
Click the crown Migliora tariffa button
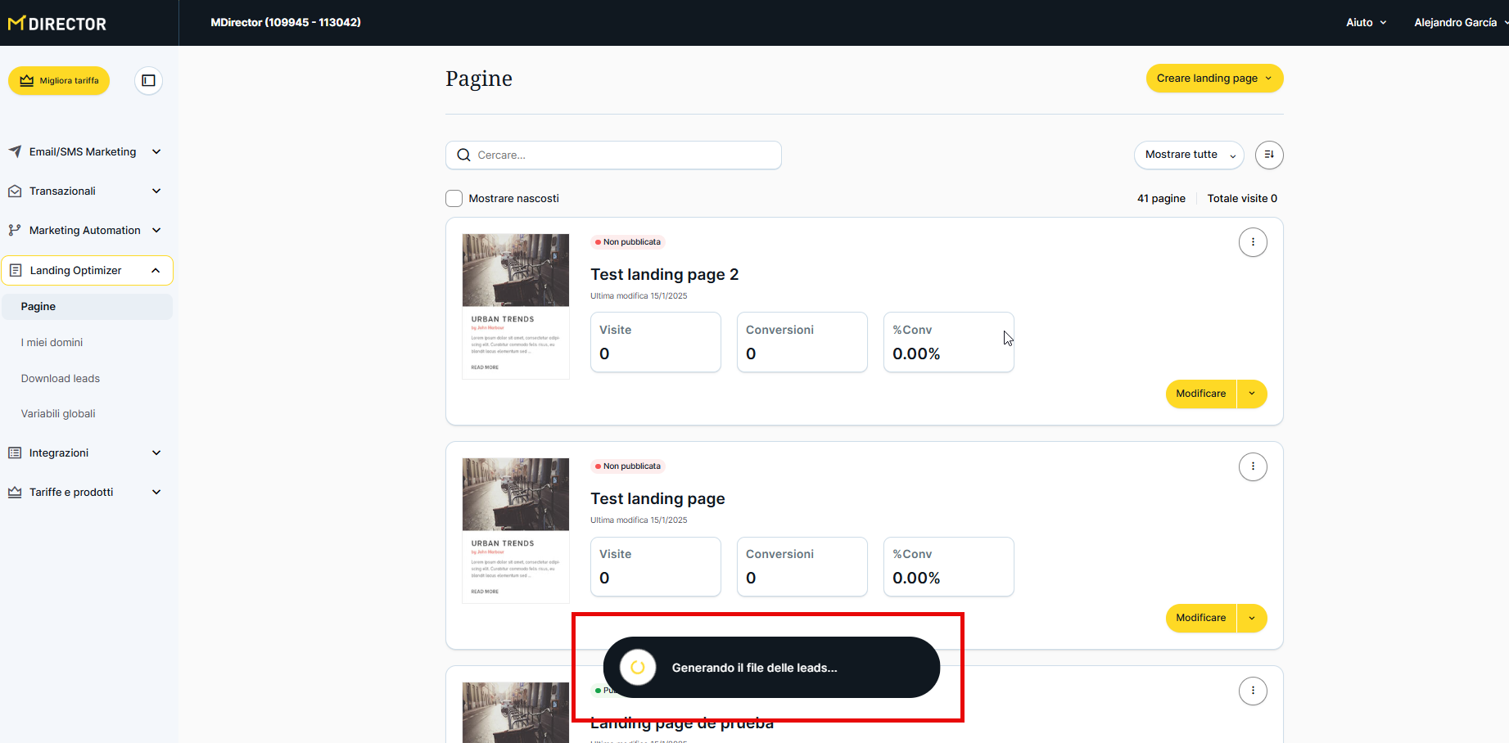coord(59,81)
